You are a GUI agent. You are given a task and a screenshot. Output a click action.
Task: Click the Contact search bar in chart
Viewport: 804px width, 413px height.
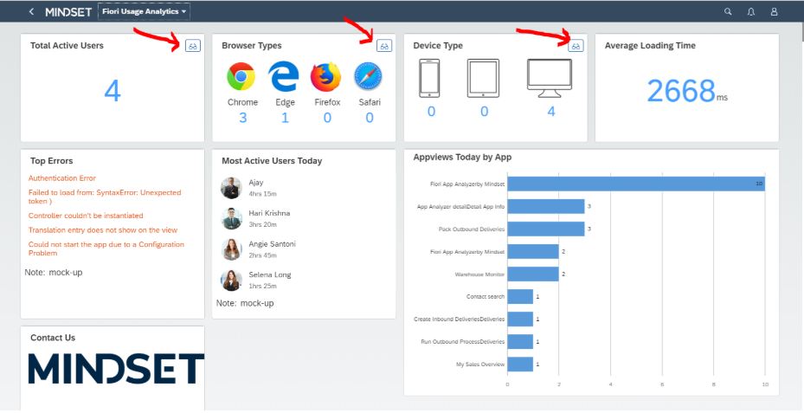520,296
